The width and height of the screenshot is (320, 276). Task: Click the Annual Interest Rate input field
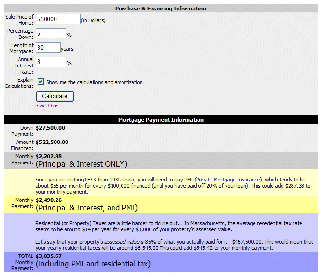(51, 62)
